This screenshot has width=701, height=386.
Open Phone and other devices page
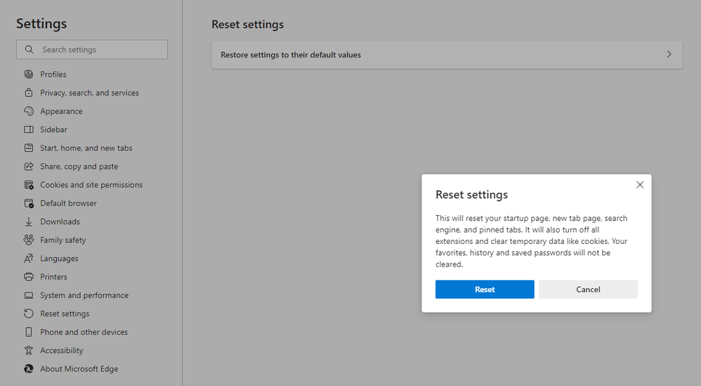point(84,332)
